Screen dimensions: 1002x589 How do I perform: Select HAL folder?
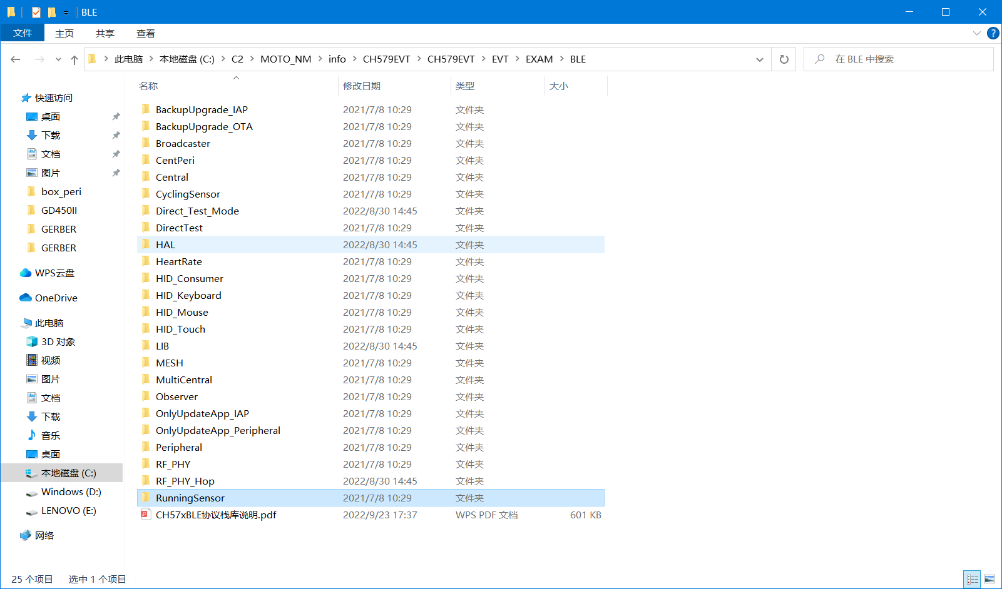(x=371, y=245)
